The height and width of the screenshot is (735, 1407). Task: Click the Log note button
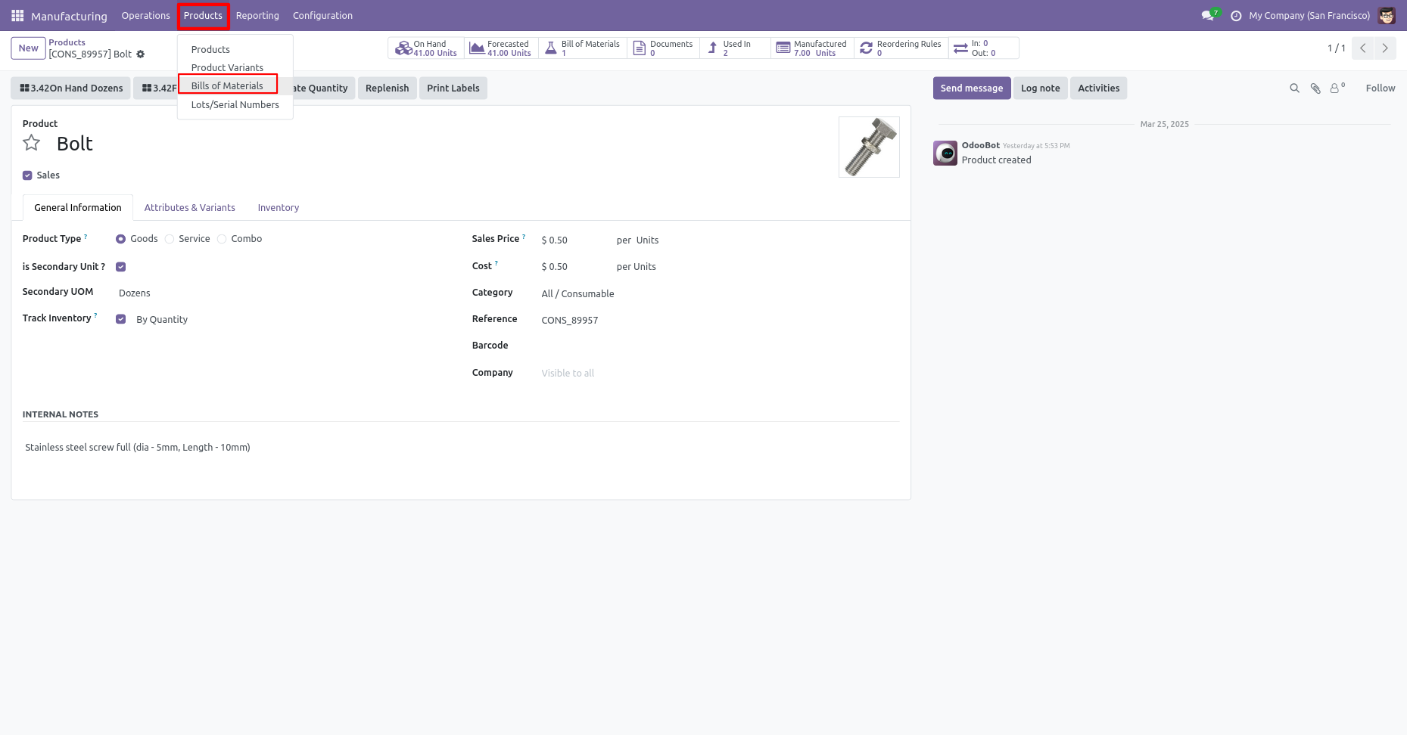pyautogui.click(x=1041, y=88)
